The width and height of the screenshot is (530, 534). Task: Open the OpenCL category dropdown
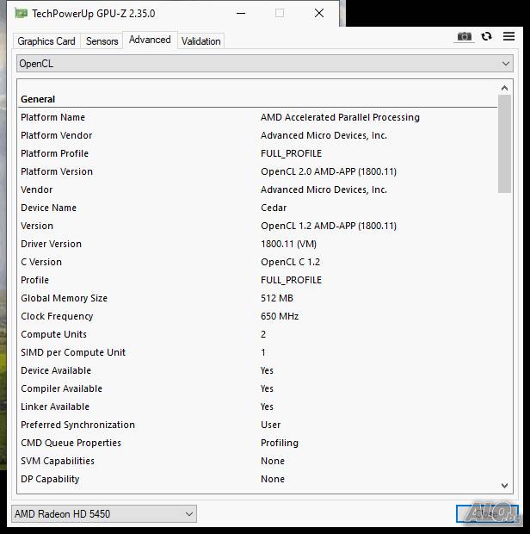click(x=265, y=64)
